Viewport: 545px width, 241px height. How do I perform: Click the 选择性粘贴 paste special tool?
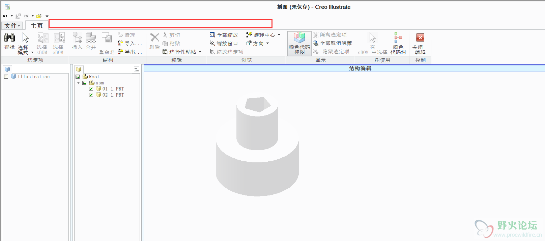coord(179,52)
